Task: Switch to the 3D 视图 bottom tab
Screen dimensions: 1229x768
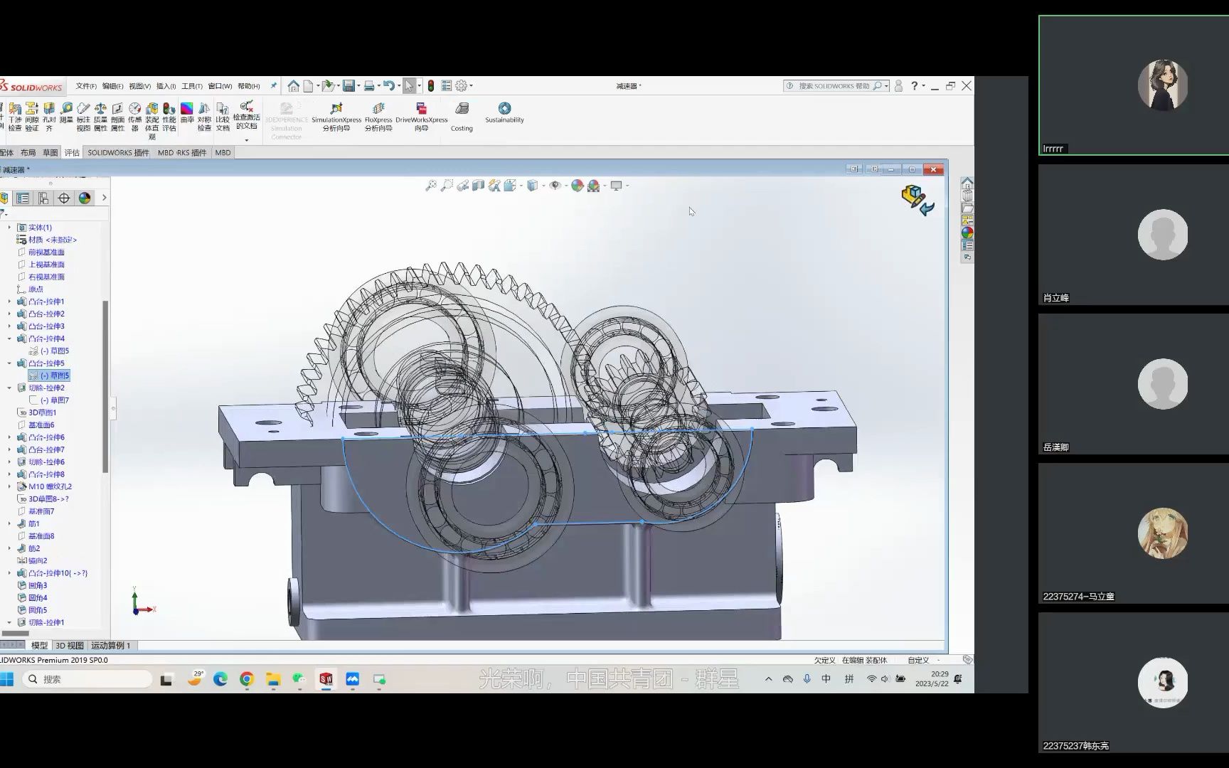Action: tap(70, 646)
